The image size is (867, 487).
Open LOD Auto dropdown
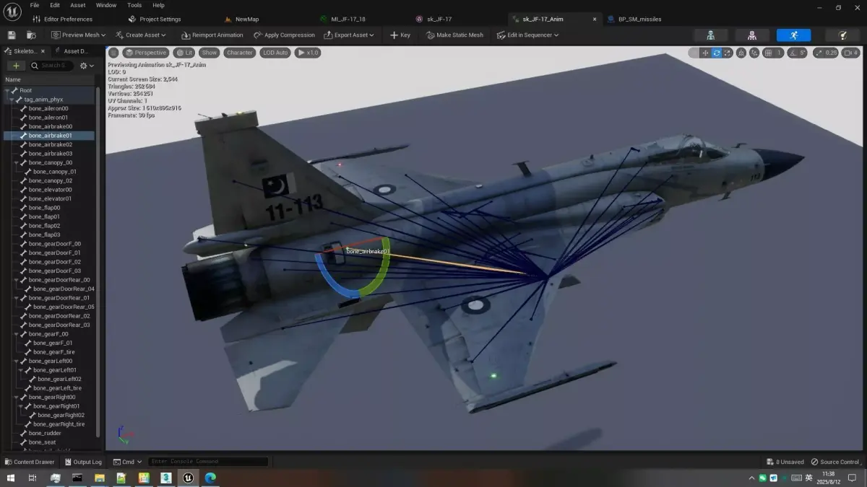tap(275, 53)
